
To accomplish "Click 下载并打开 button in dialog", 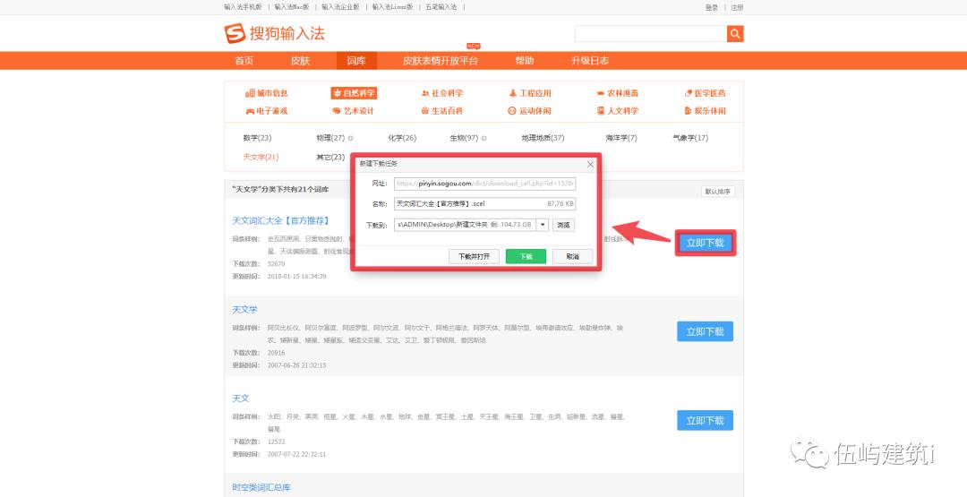I will coord(474,256).
